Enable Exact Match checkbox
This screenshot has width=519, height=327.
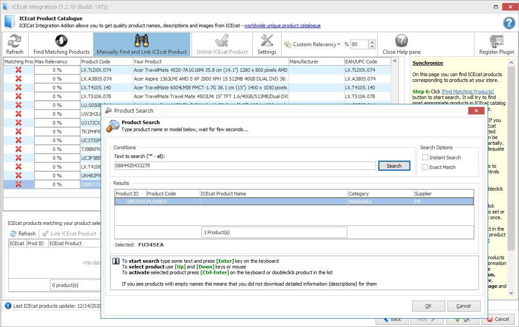pyautogui.click(x=425, y=167)
